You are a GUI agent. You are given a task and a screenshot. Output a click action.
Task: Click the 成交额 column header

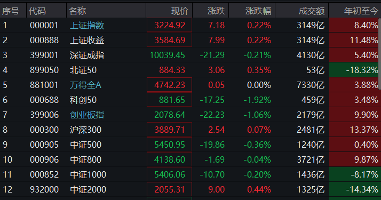312,11
